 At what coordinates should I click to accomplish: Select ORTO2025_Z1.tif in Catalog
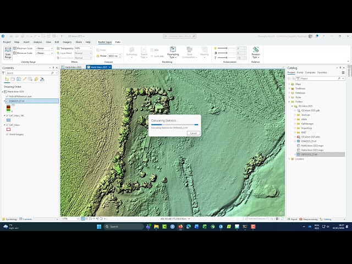pos(320,155)
